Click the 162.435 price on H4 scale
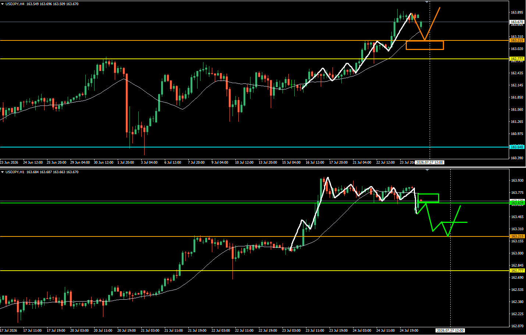Screen dimensions: 526x335 coord(517,73)
